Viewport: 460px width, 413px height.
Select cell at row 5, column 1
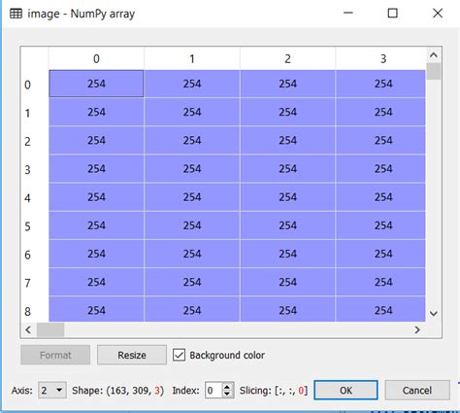[x=192, y=225]
